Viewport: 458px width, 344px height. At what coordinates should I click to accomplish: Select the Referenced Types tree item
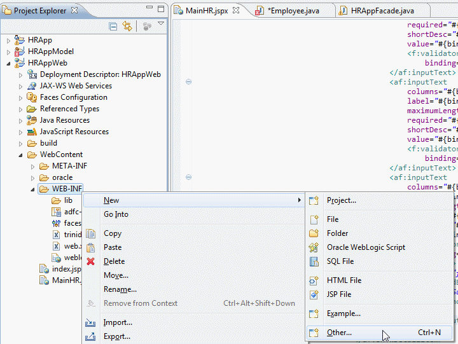click(x=69, y=109)
